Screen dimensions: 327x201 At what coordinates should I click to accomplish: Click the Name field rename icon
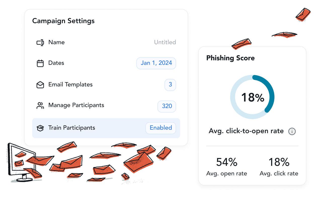click(40, 42)
